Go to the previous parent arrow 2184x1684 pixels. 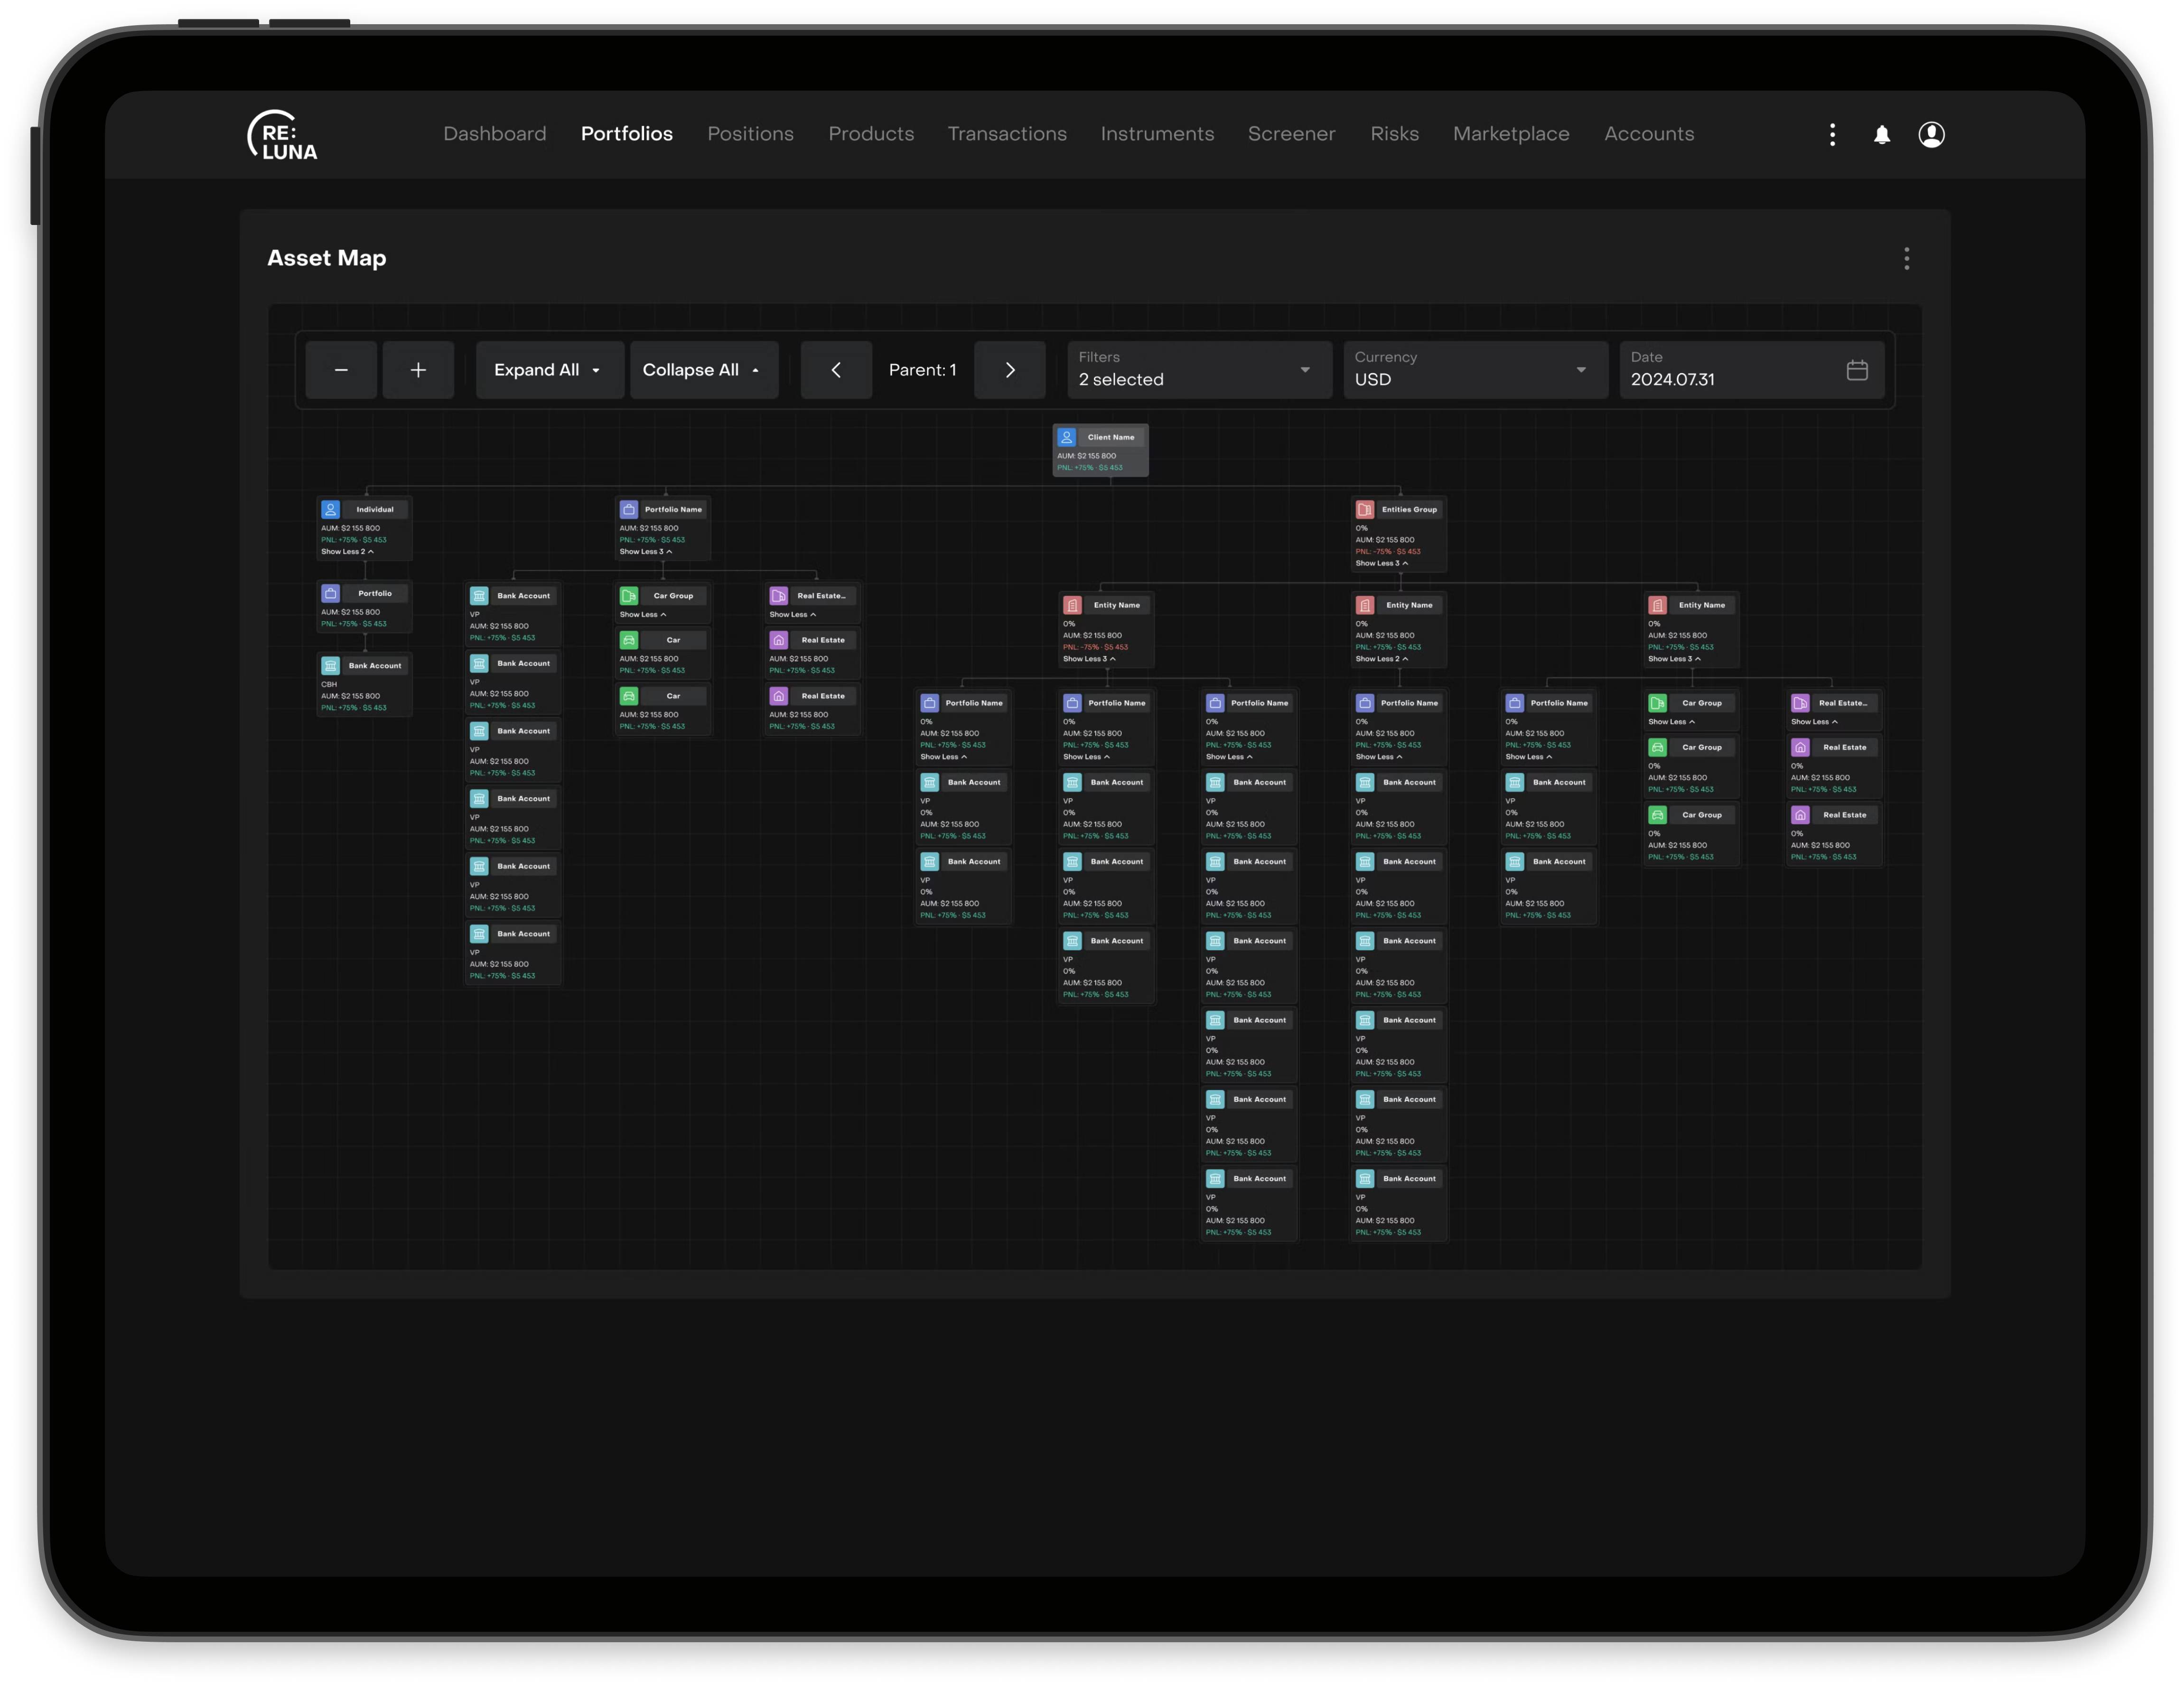pyautogui.click(x=836, y=370)
